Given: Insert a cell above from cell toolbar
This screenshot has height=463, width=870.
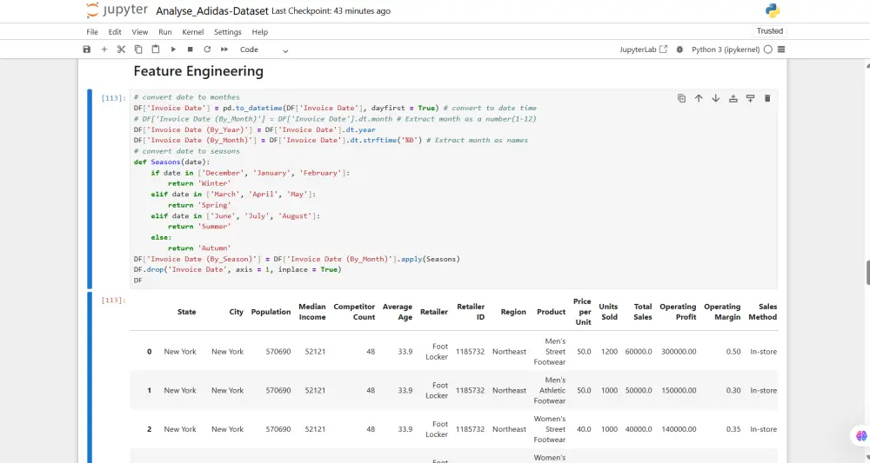Looking at the screenshot, I should [733, 98].
